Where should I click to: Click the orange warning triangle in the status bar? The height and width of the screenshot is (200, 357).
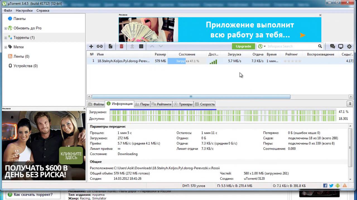(345, 186)
